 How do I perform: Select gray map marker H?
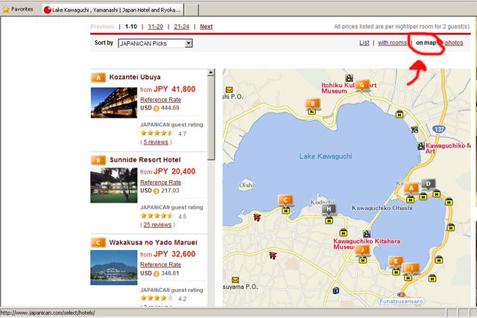pyautogui.click(x=329, y=209)
